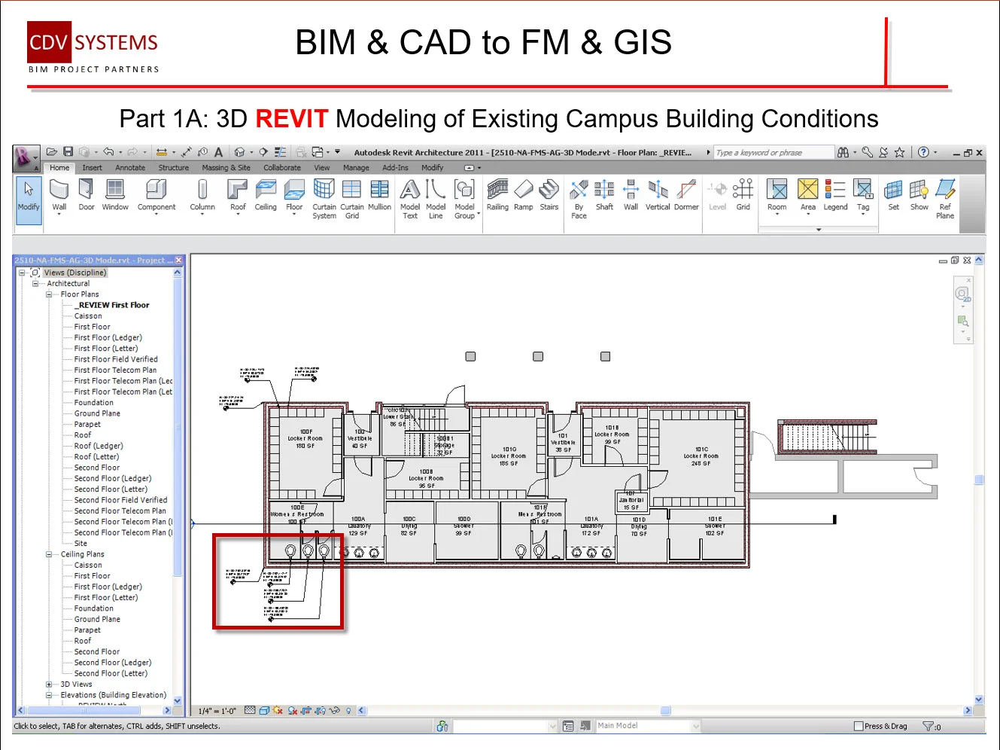Viewport: 1000px width, 750px height.
Task: Select the Model Group tool
Action: coord(465,199)
